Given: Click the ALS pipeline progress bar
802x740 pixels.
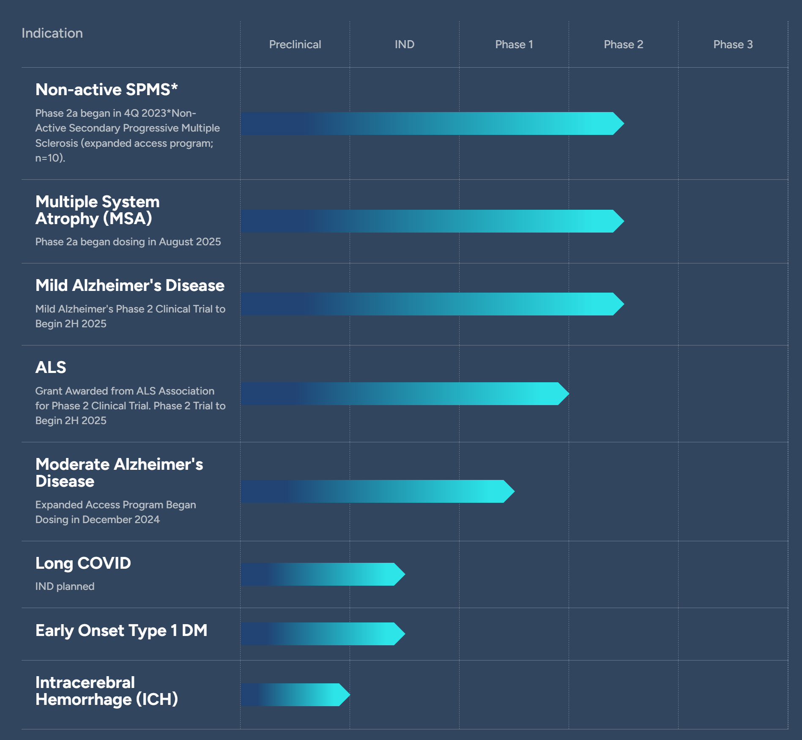Looking at the screenshot, I should coord(404,394).
